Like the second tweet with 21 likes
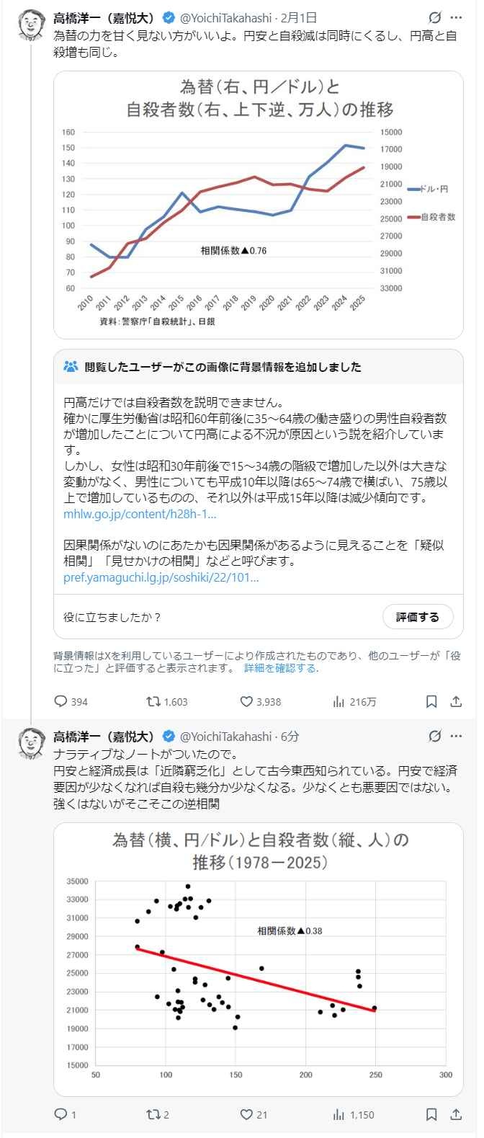 click(246, 1114)
